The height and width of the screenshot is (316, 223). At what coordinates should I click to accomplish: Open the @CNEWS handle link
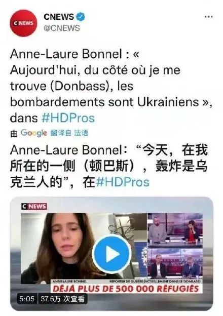point(62,28)
